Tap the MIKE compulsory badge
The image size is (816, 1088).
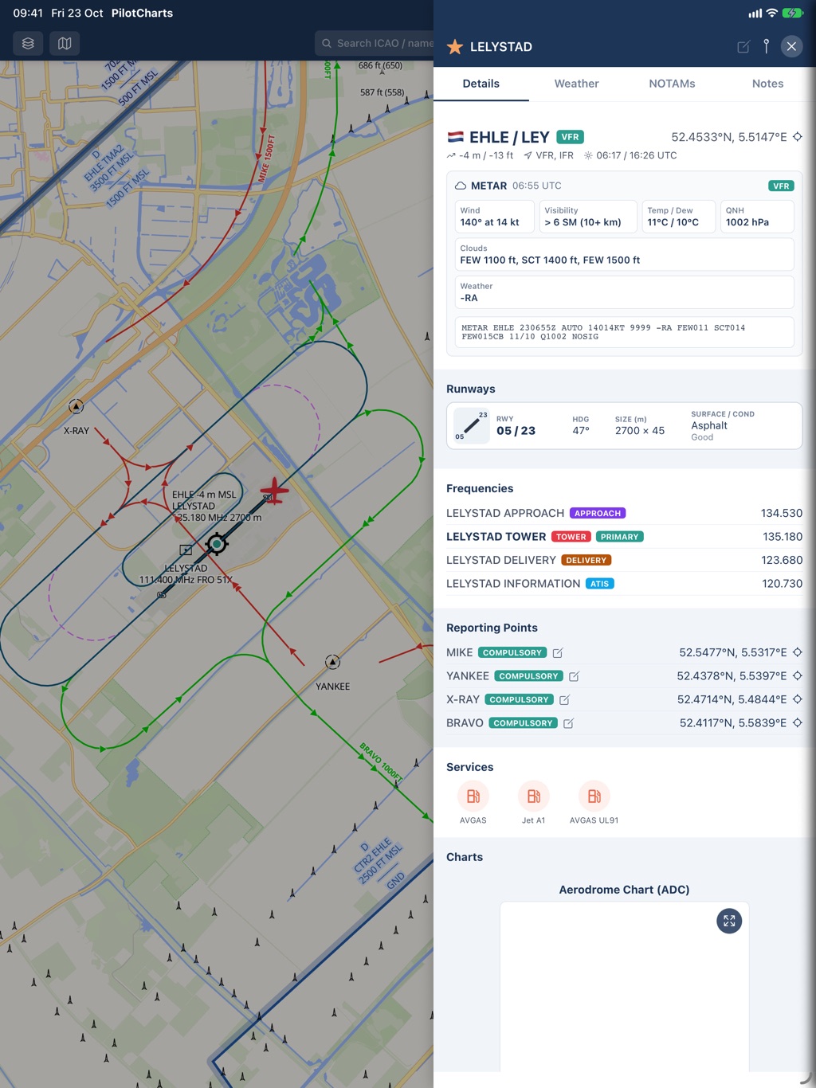pyautogui.click(x=512, y=652)
